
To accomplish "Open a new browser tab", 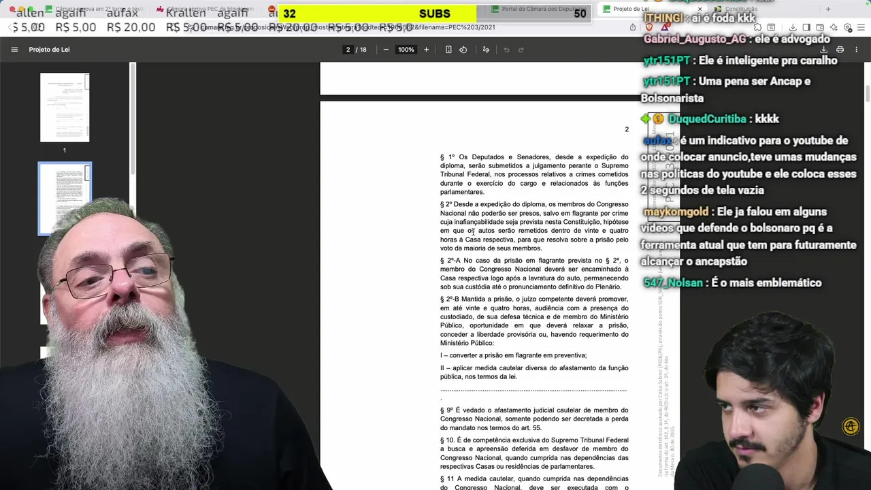I will 828,9.
